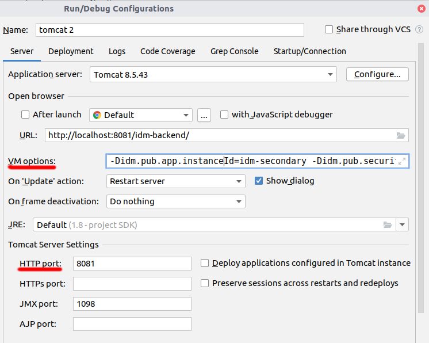The width and height of the screenshot is (429, 343).
Task: Open the Code Coverage tab
Action: coord(168,51)
